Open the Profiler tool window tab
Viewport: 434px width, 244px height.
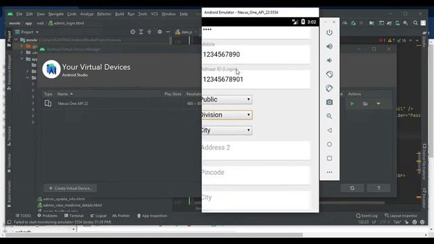coord(121,216)
